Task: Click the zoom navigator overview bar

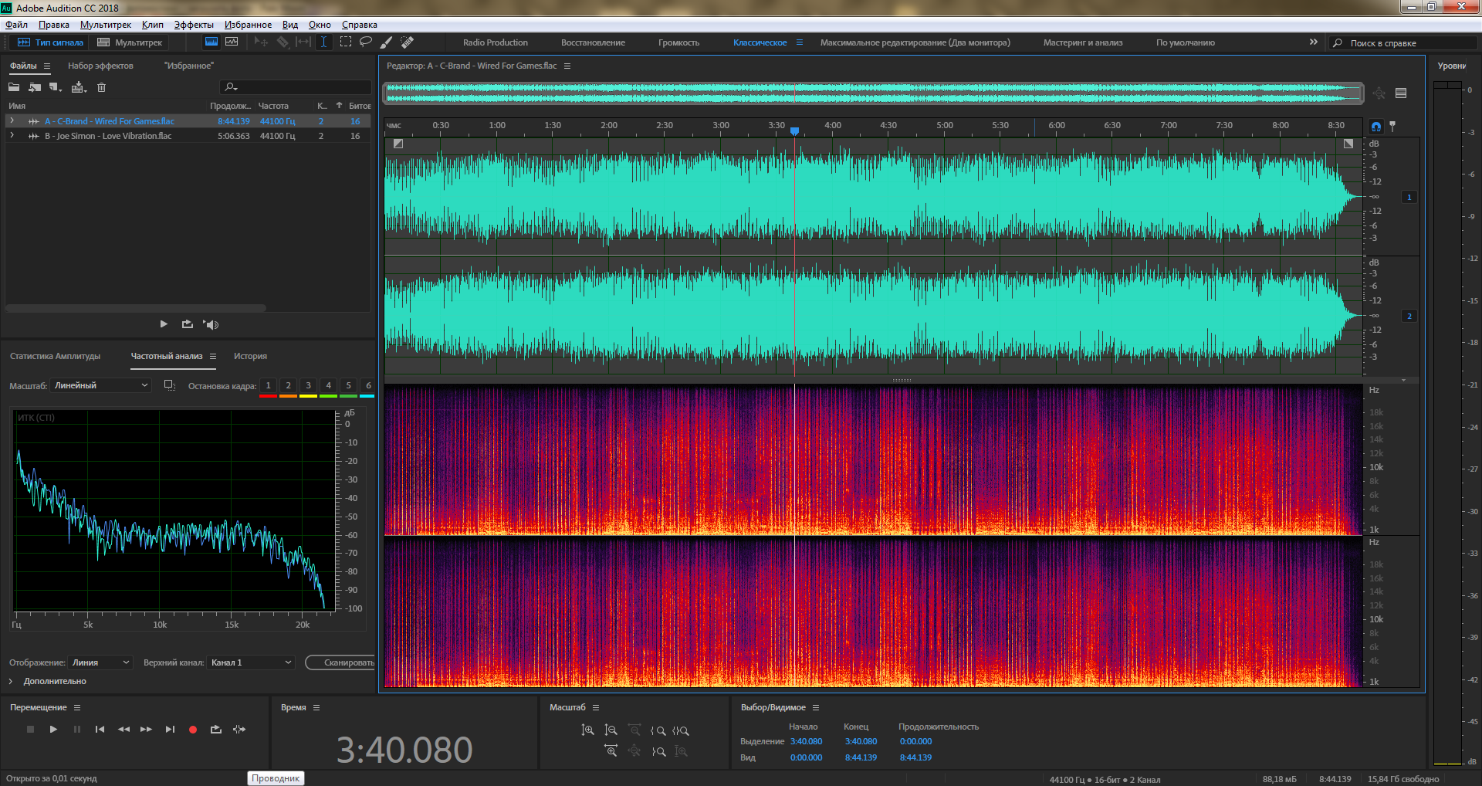Action: point(874,93)
